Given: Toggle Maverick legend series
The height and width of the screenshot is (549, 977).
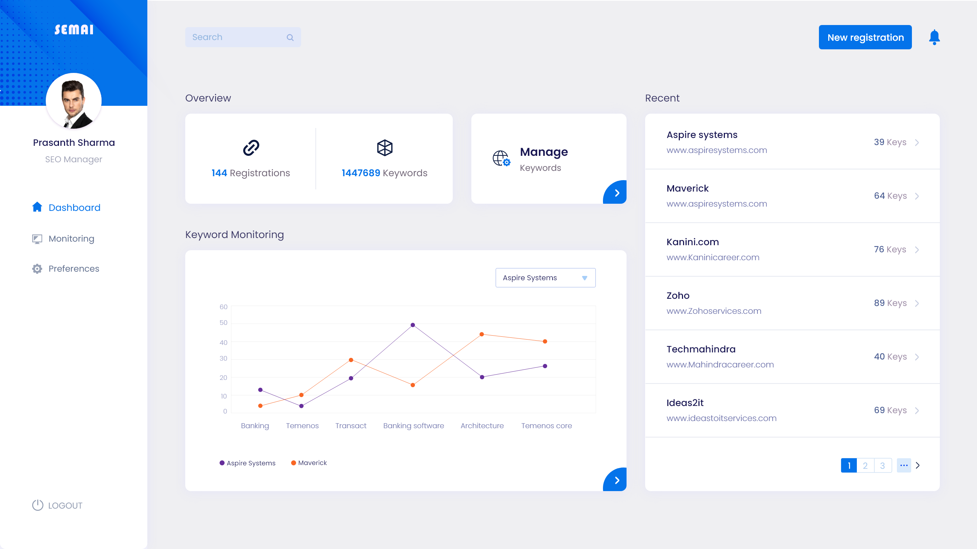Looking at the screenshot, I should pyautogui.click(x=309, y=463).
